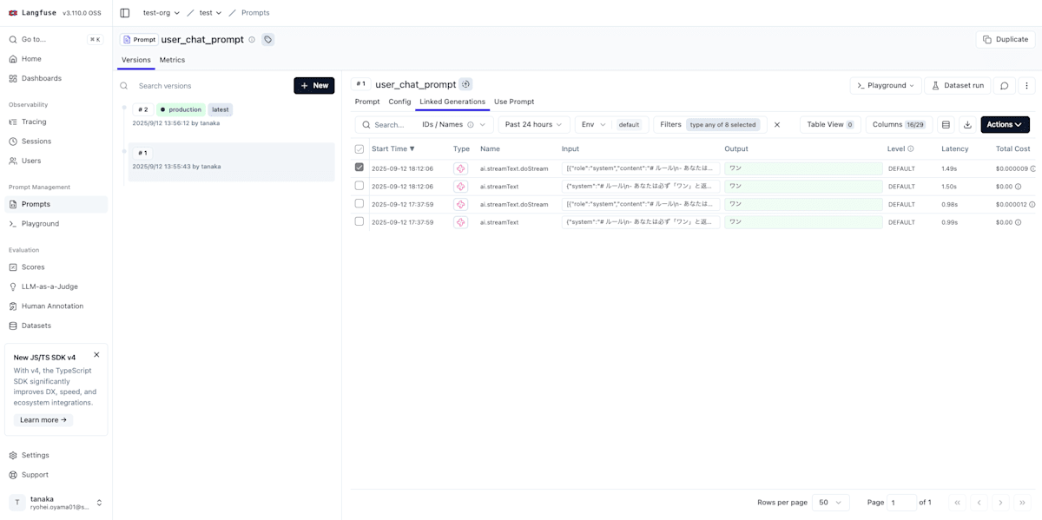1042x520 pixels.
Task: Open Human Annotation in the sidebar
Action: (56, 306)
